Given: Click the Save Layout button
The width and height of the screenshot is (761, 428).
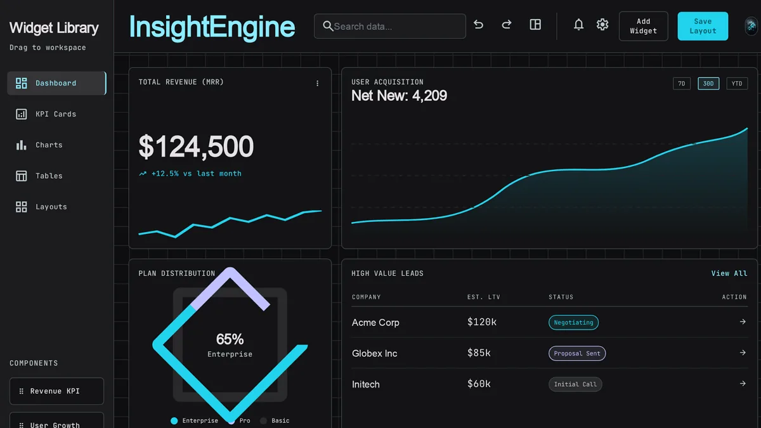Looking at the screenshot, I should pos(703,26).
